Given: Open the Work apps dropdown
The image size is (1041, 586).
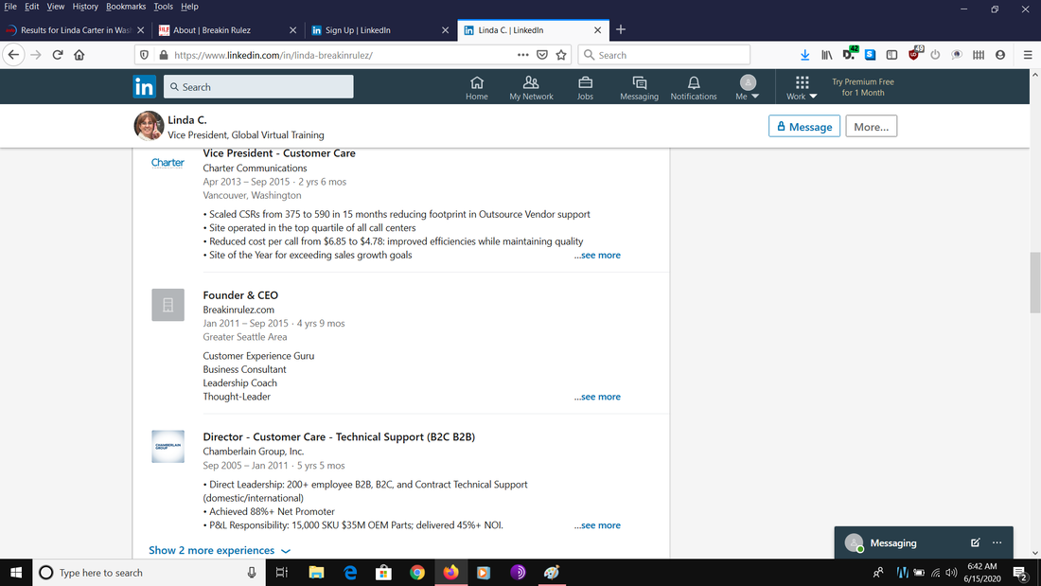Looking at the screenshot, I should point(802,87).
